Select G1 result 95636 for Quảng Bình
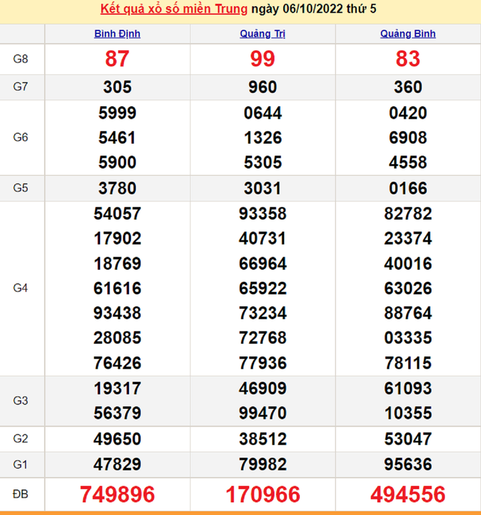This screenshot has height=515, width=481. click(408, 464)
